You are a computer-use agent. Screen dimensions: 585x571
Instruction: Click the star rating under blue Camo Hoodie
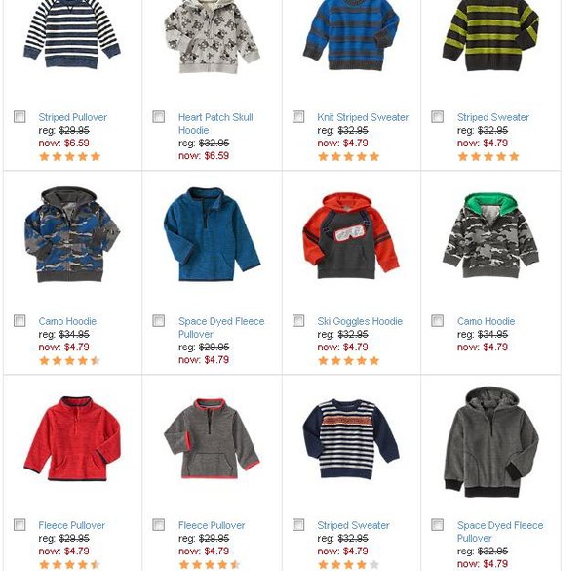(x=70, y=361)
